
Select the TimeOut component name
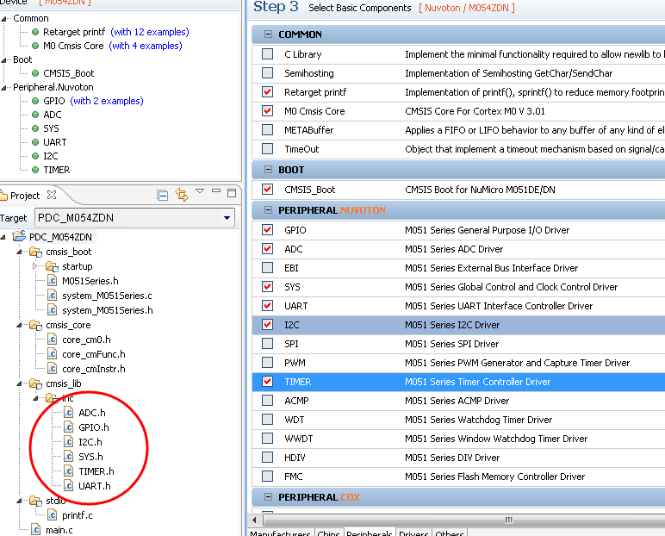pos(301,149)
